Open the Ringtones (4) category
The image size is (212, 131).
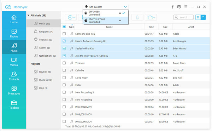coord(43,32)
